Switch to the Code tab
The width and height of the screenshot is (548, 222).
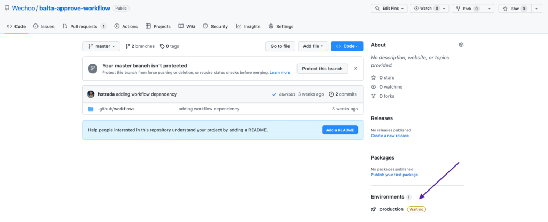tap(17, 26)
